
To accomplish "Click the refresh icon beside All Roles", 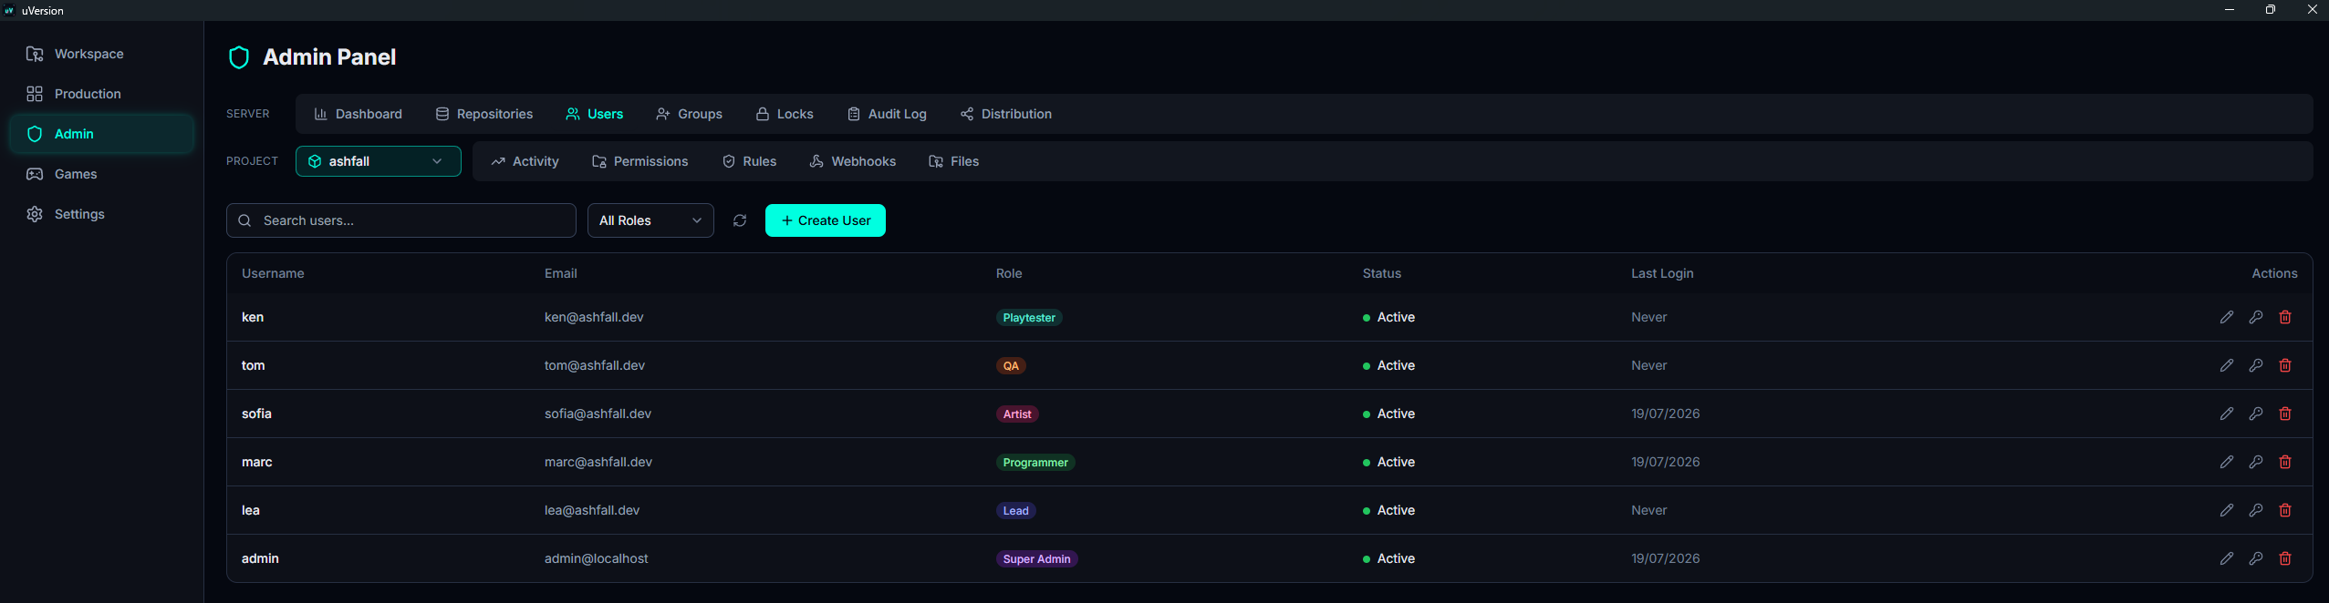I will 740,220.
